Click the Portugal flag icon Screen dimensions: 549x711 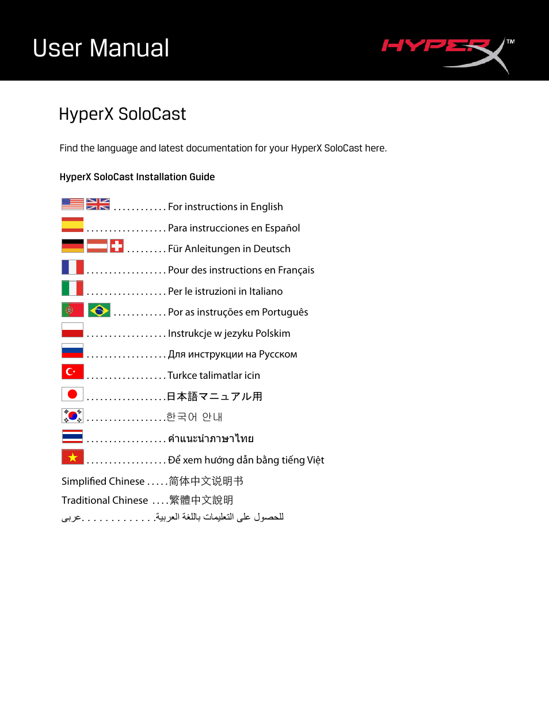[x=73, y=310]
